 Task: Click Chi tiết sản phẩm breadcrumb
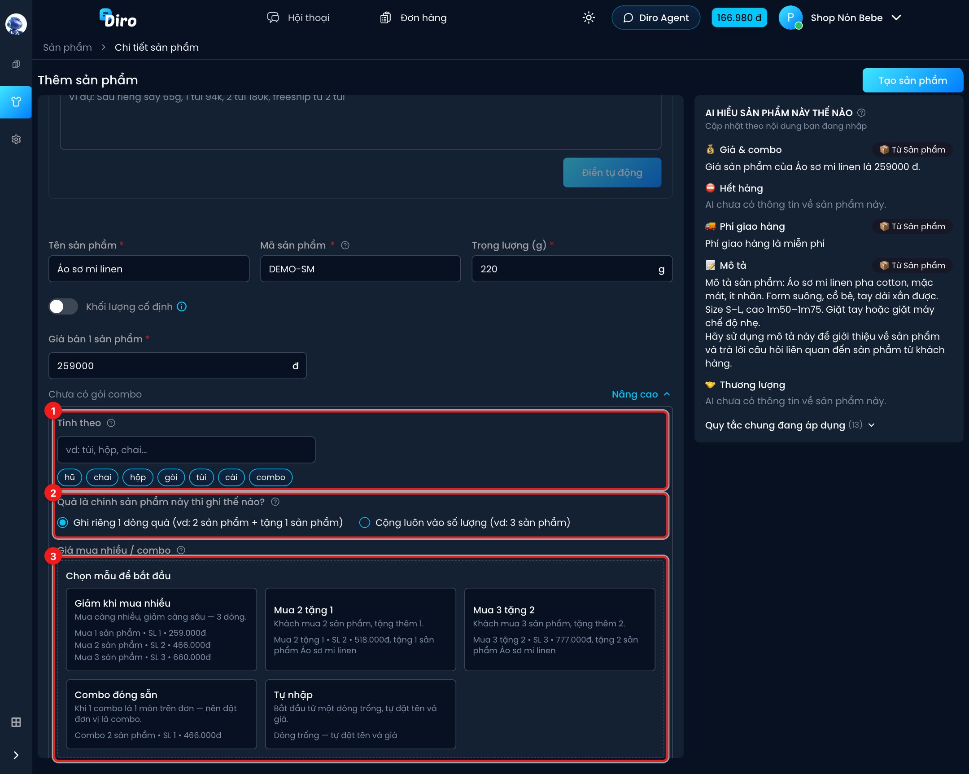point(157,47)
